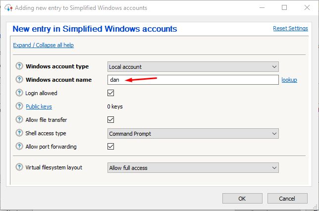Click help icon beside Public keys
This screenshot has height=211, width=319.
point(19,106)
